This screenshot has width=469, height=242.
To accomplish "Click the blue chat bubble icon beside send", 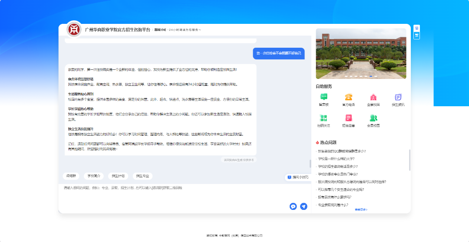I will pos(293,206).
